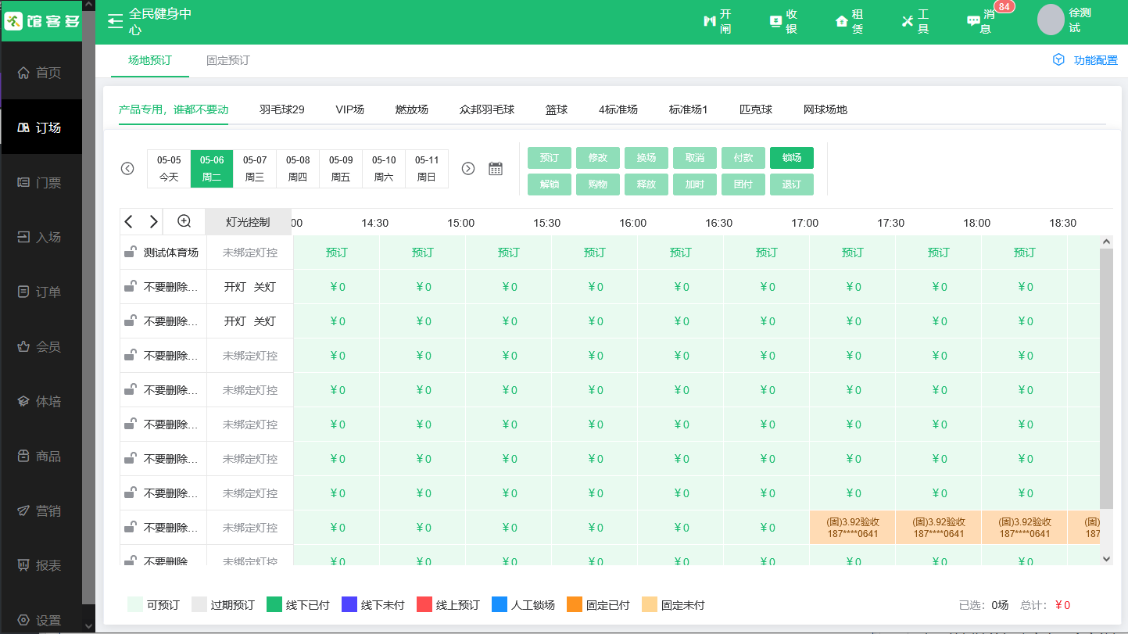Click the 加时 action button
The width and height of the screenshot is (1128, 634).
[695, 184]
